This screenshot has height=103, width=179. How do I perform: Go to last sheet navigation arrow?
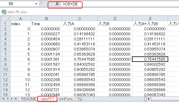[16, 99]
